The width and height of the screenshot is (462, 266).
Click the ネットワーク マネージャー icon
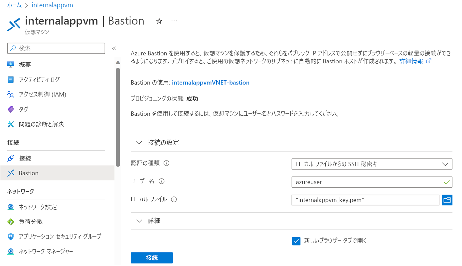[11, 251]
